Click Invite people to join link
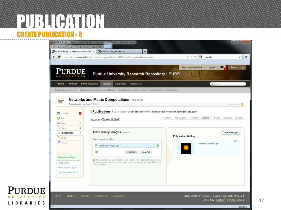The image size is (281, 210). pos(67,168)
